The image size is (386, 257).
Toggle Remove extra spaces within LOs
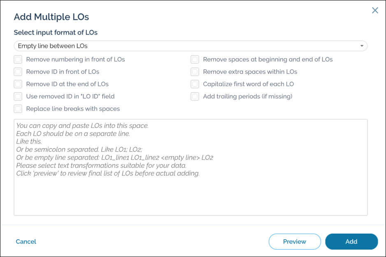pyautogui.click(x=195, y=72)
